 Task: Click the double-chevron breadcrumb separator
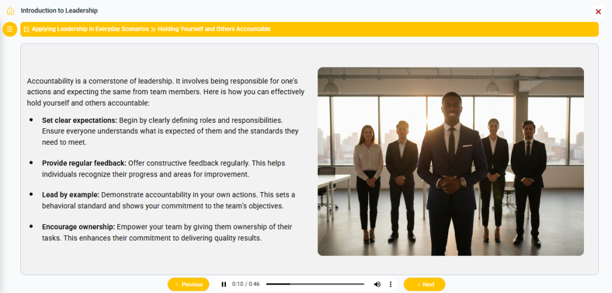click(153, 29)
